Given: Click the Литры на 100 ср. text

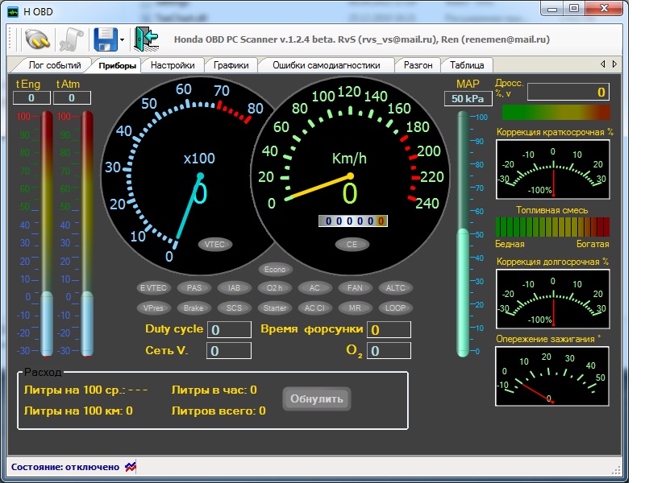Looking at the screenshot, I should [85, 390].
